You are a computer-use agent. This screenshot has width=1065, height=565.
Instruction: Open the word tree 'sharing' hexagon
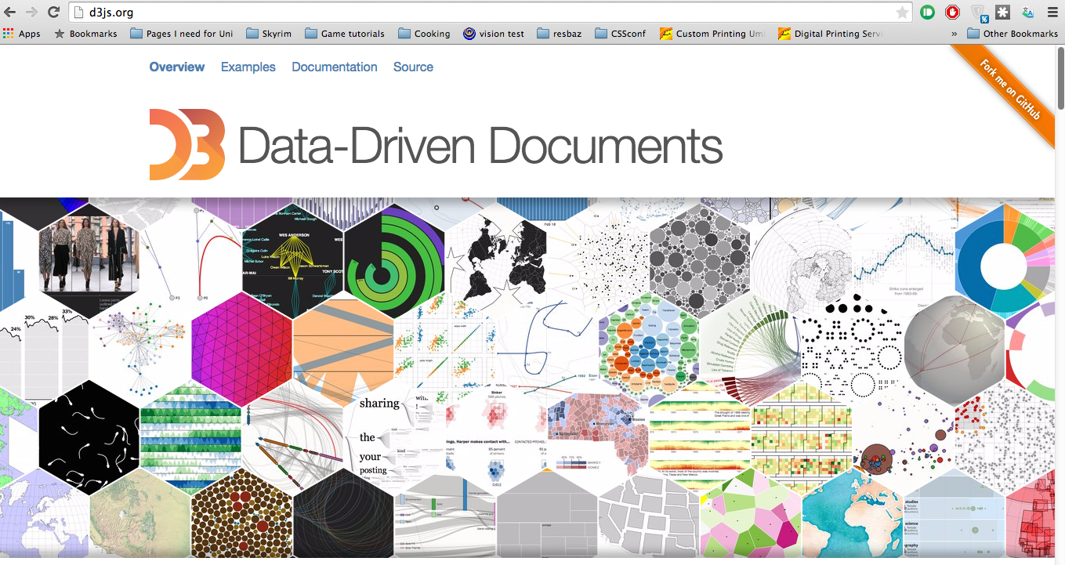pyautogui.click(x=394, y=436)
